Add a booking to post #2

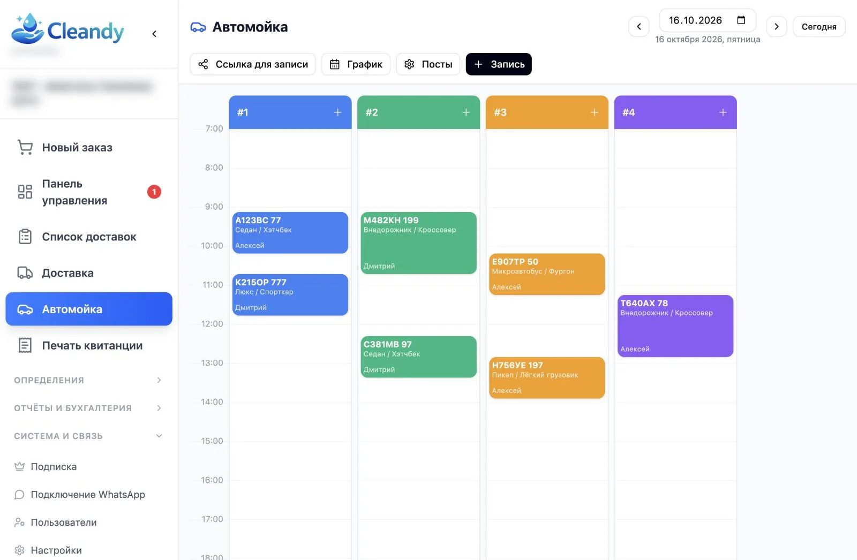466,112
